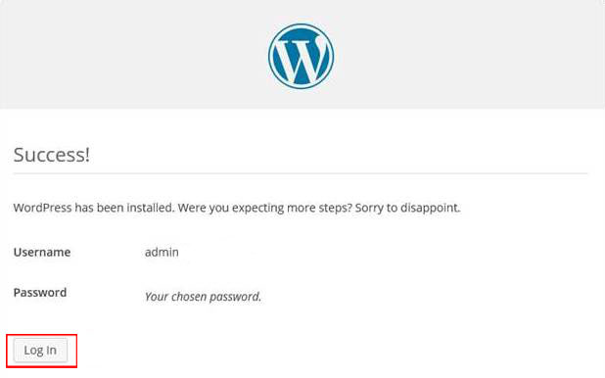Click the blue ring of the WordPress emblem
Screen dimensions: 605x378
pos(272,57)
